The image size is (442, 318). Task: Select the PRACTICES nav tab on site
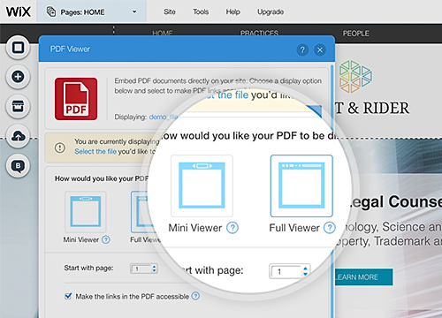coord(259,33)
